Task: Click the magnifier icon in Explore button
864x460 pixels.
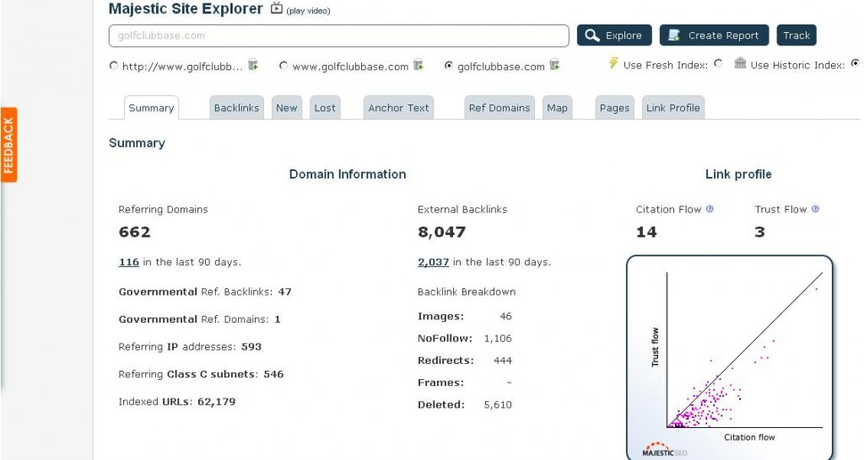Action: 592,35
